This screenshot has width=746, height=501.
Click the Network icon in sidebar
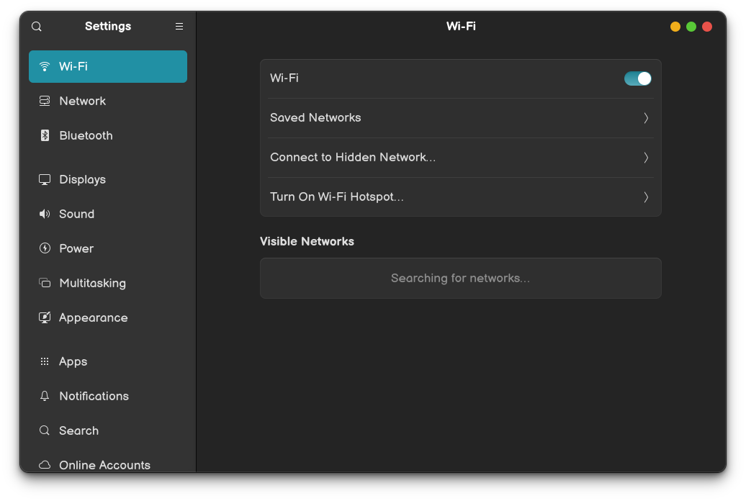[x=45, y=101]
